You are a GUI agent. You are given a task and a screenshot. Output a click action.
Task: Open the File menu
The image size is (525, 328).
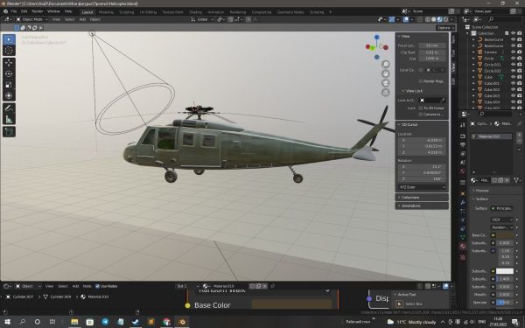click(14, 11)
